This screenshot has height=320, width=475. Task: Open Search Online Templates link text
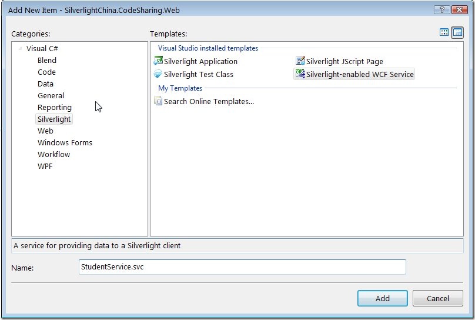coord(209,102)
